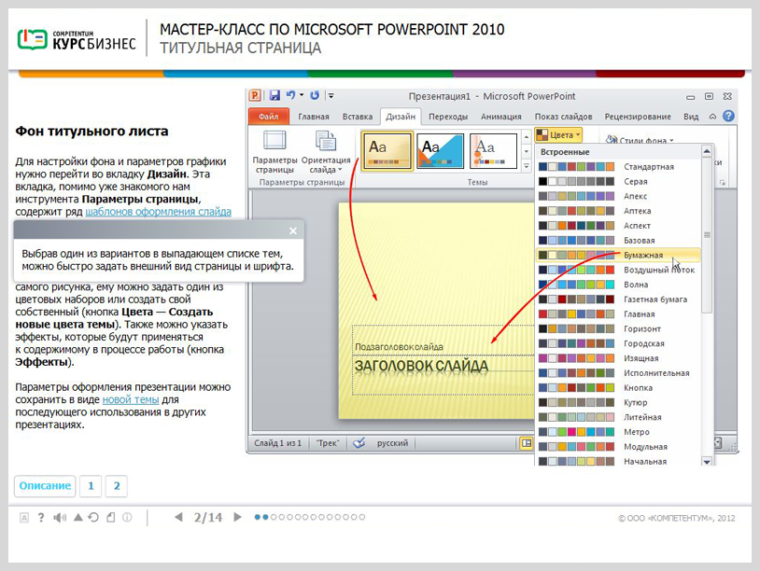Click the spell check icon in status bar

359,443
